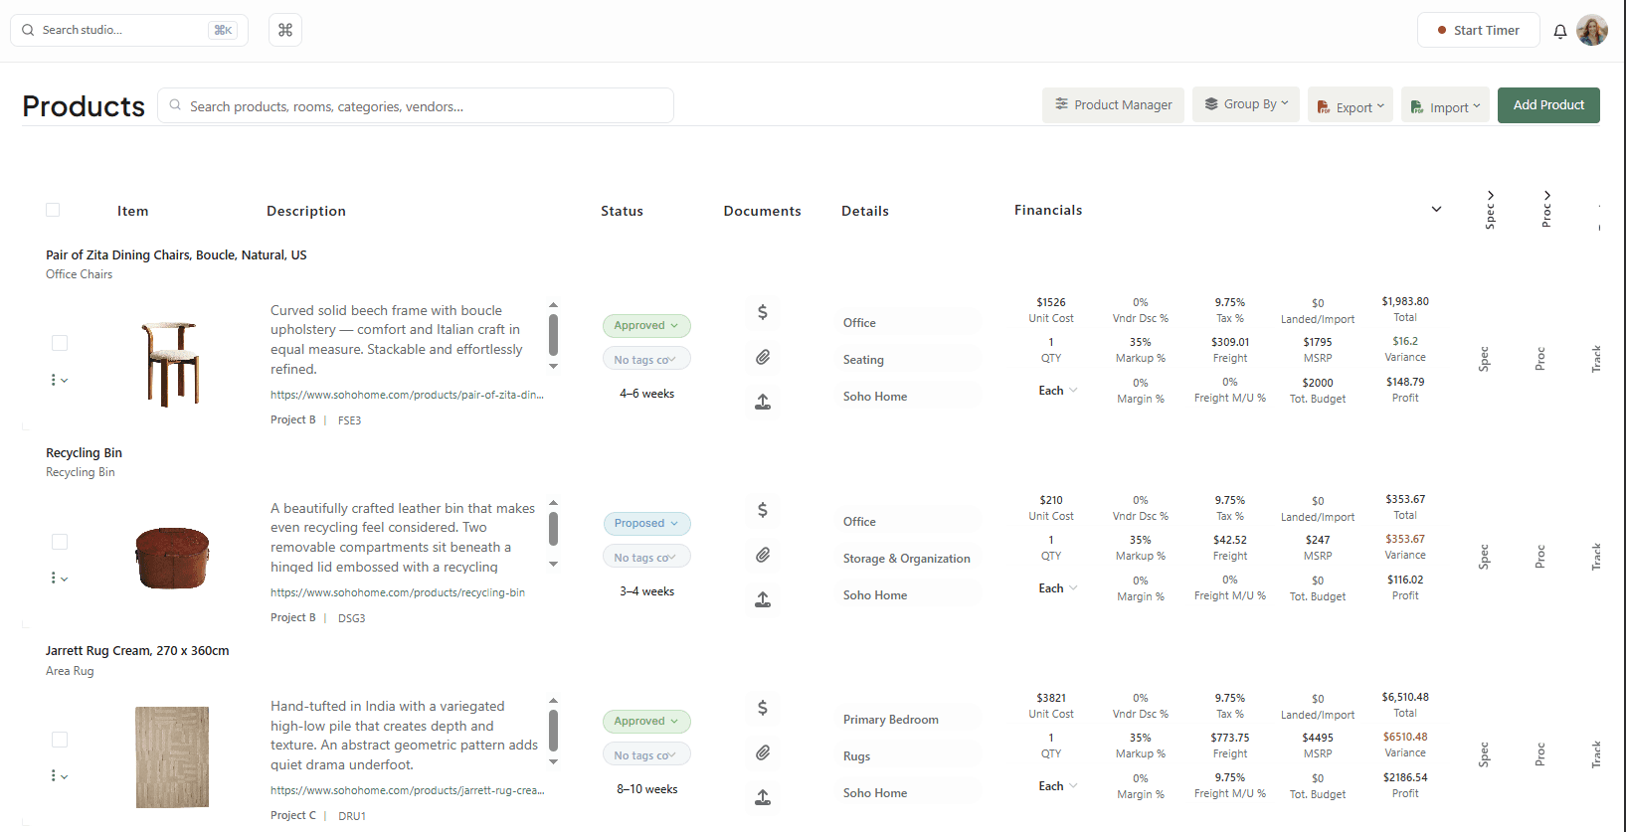Open the user profile avatar
1626x832 pixels.
click(1592, 30)
